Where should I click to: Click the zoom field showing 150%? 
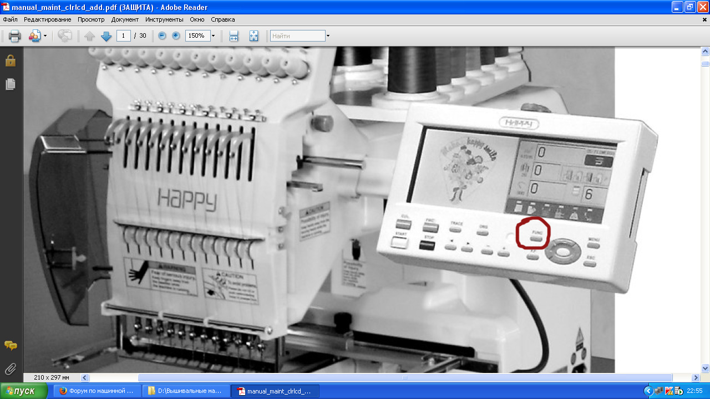[x=197, y=35]
